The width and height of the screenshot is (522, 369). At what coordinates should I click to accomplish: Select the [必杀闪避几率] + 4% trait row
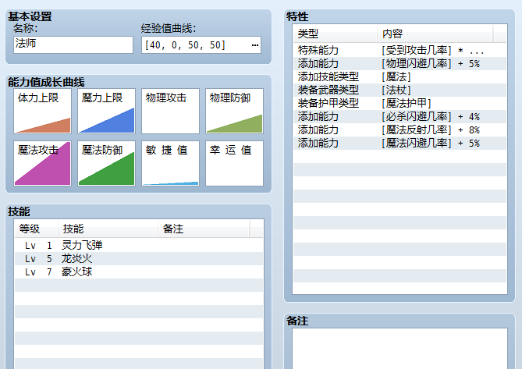(399, 117)
